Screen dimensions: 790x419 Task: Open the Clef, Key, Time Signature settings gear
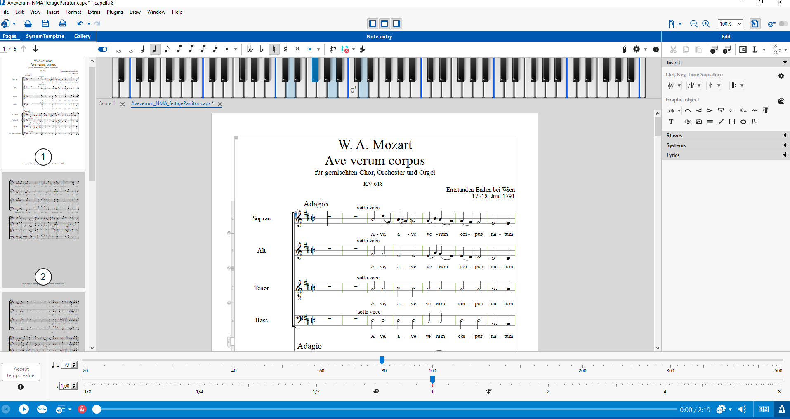(781, 76)
